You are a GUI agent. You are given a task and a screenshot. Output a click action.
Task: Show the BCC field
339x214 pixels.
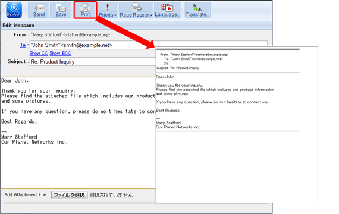(x=60, y=53)
